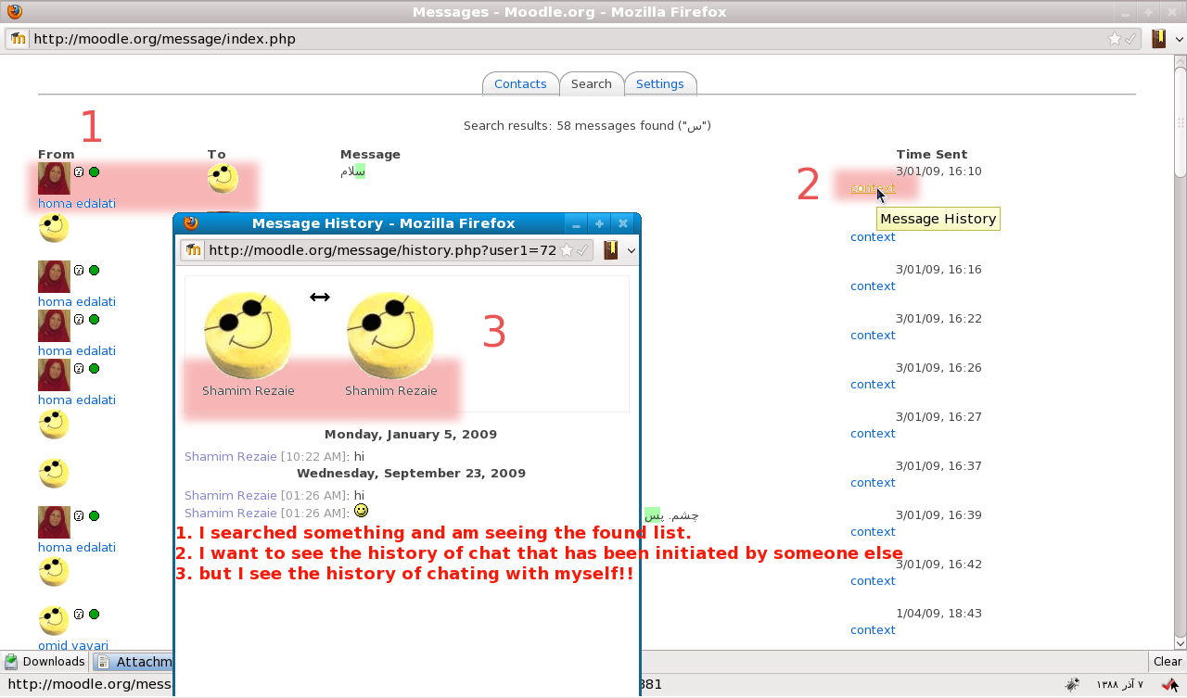Click the 10:22 AM 'hi' message line
The height and width of the screenshot is (698, 1187).
274,456
